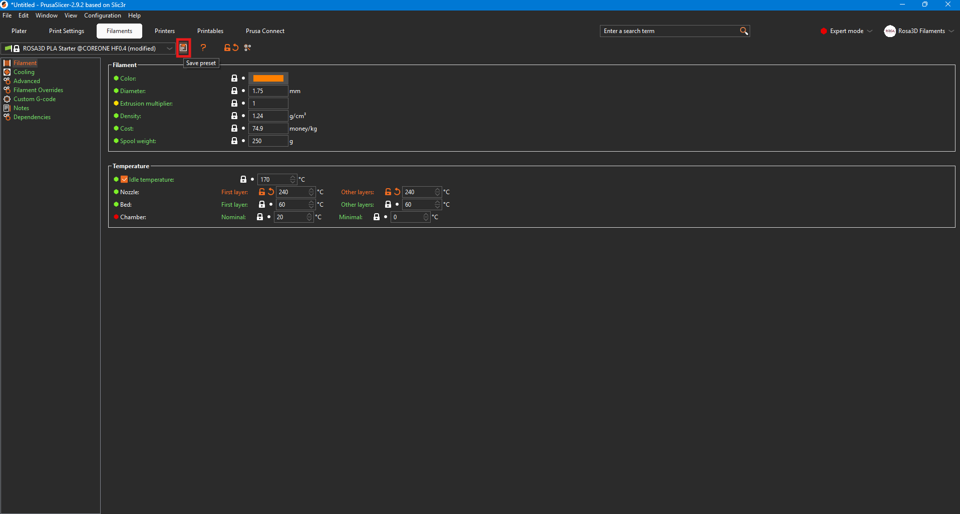The image size is (960, 514).
Task: Click lock icon next to Diameter field
Action: pyautogui.click(x=234, y=91)
